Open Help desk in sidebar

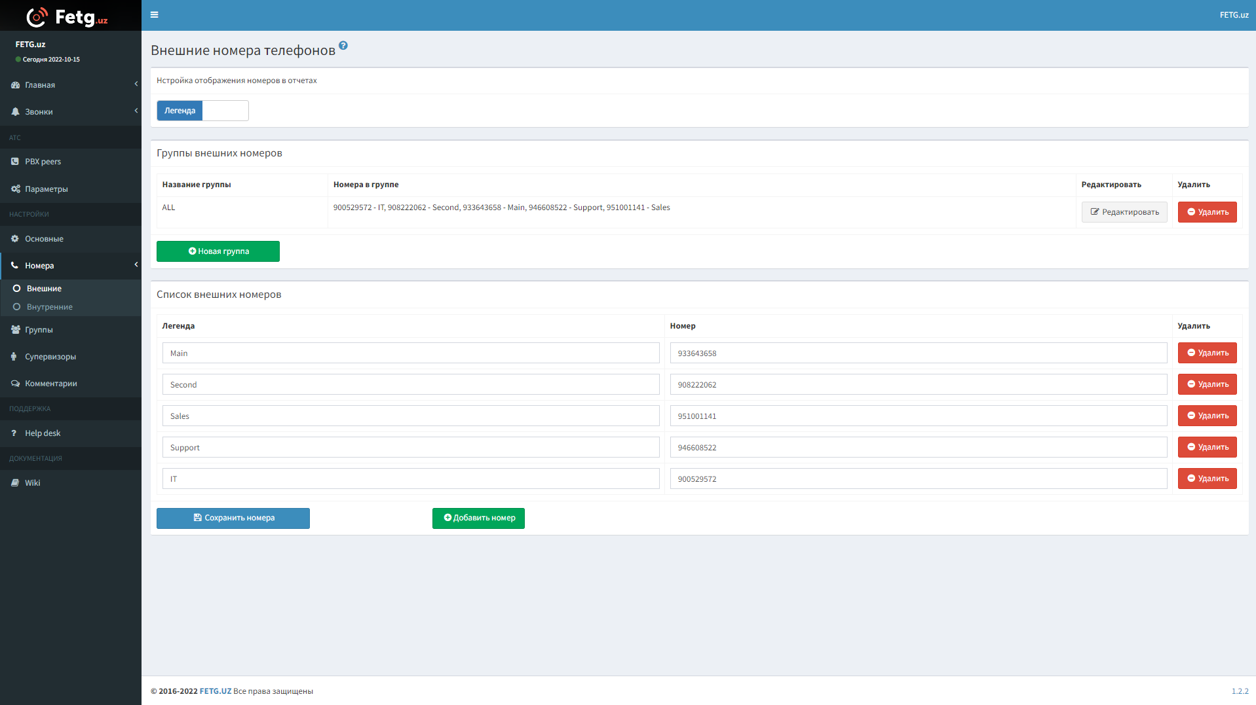coord(42,433)
